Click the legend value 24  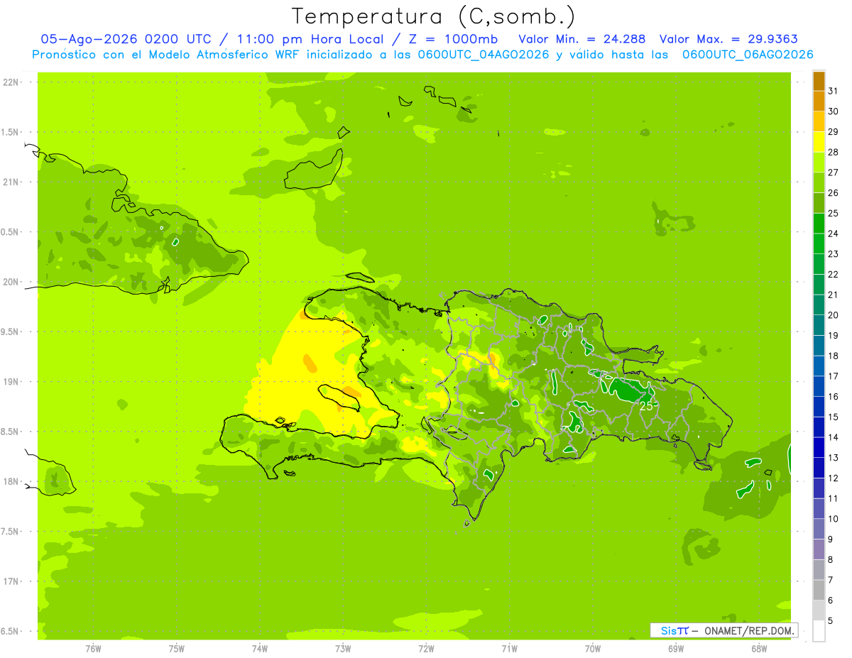pyautogui.click(x=834, y=234)
